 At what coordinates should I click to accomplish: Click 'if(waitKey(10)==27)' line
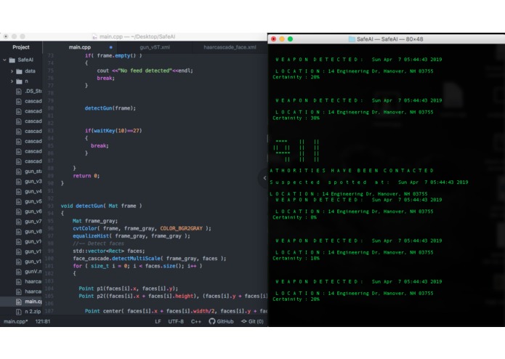coord(113,131)
